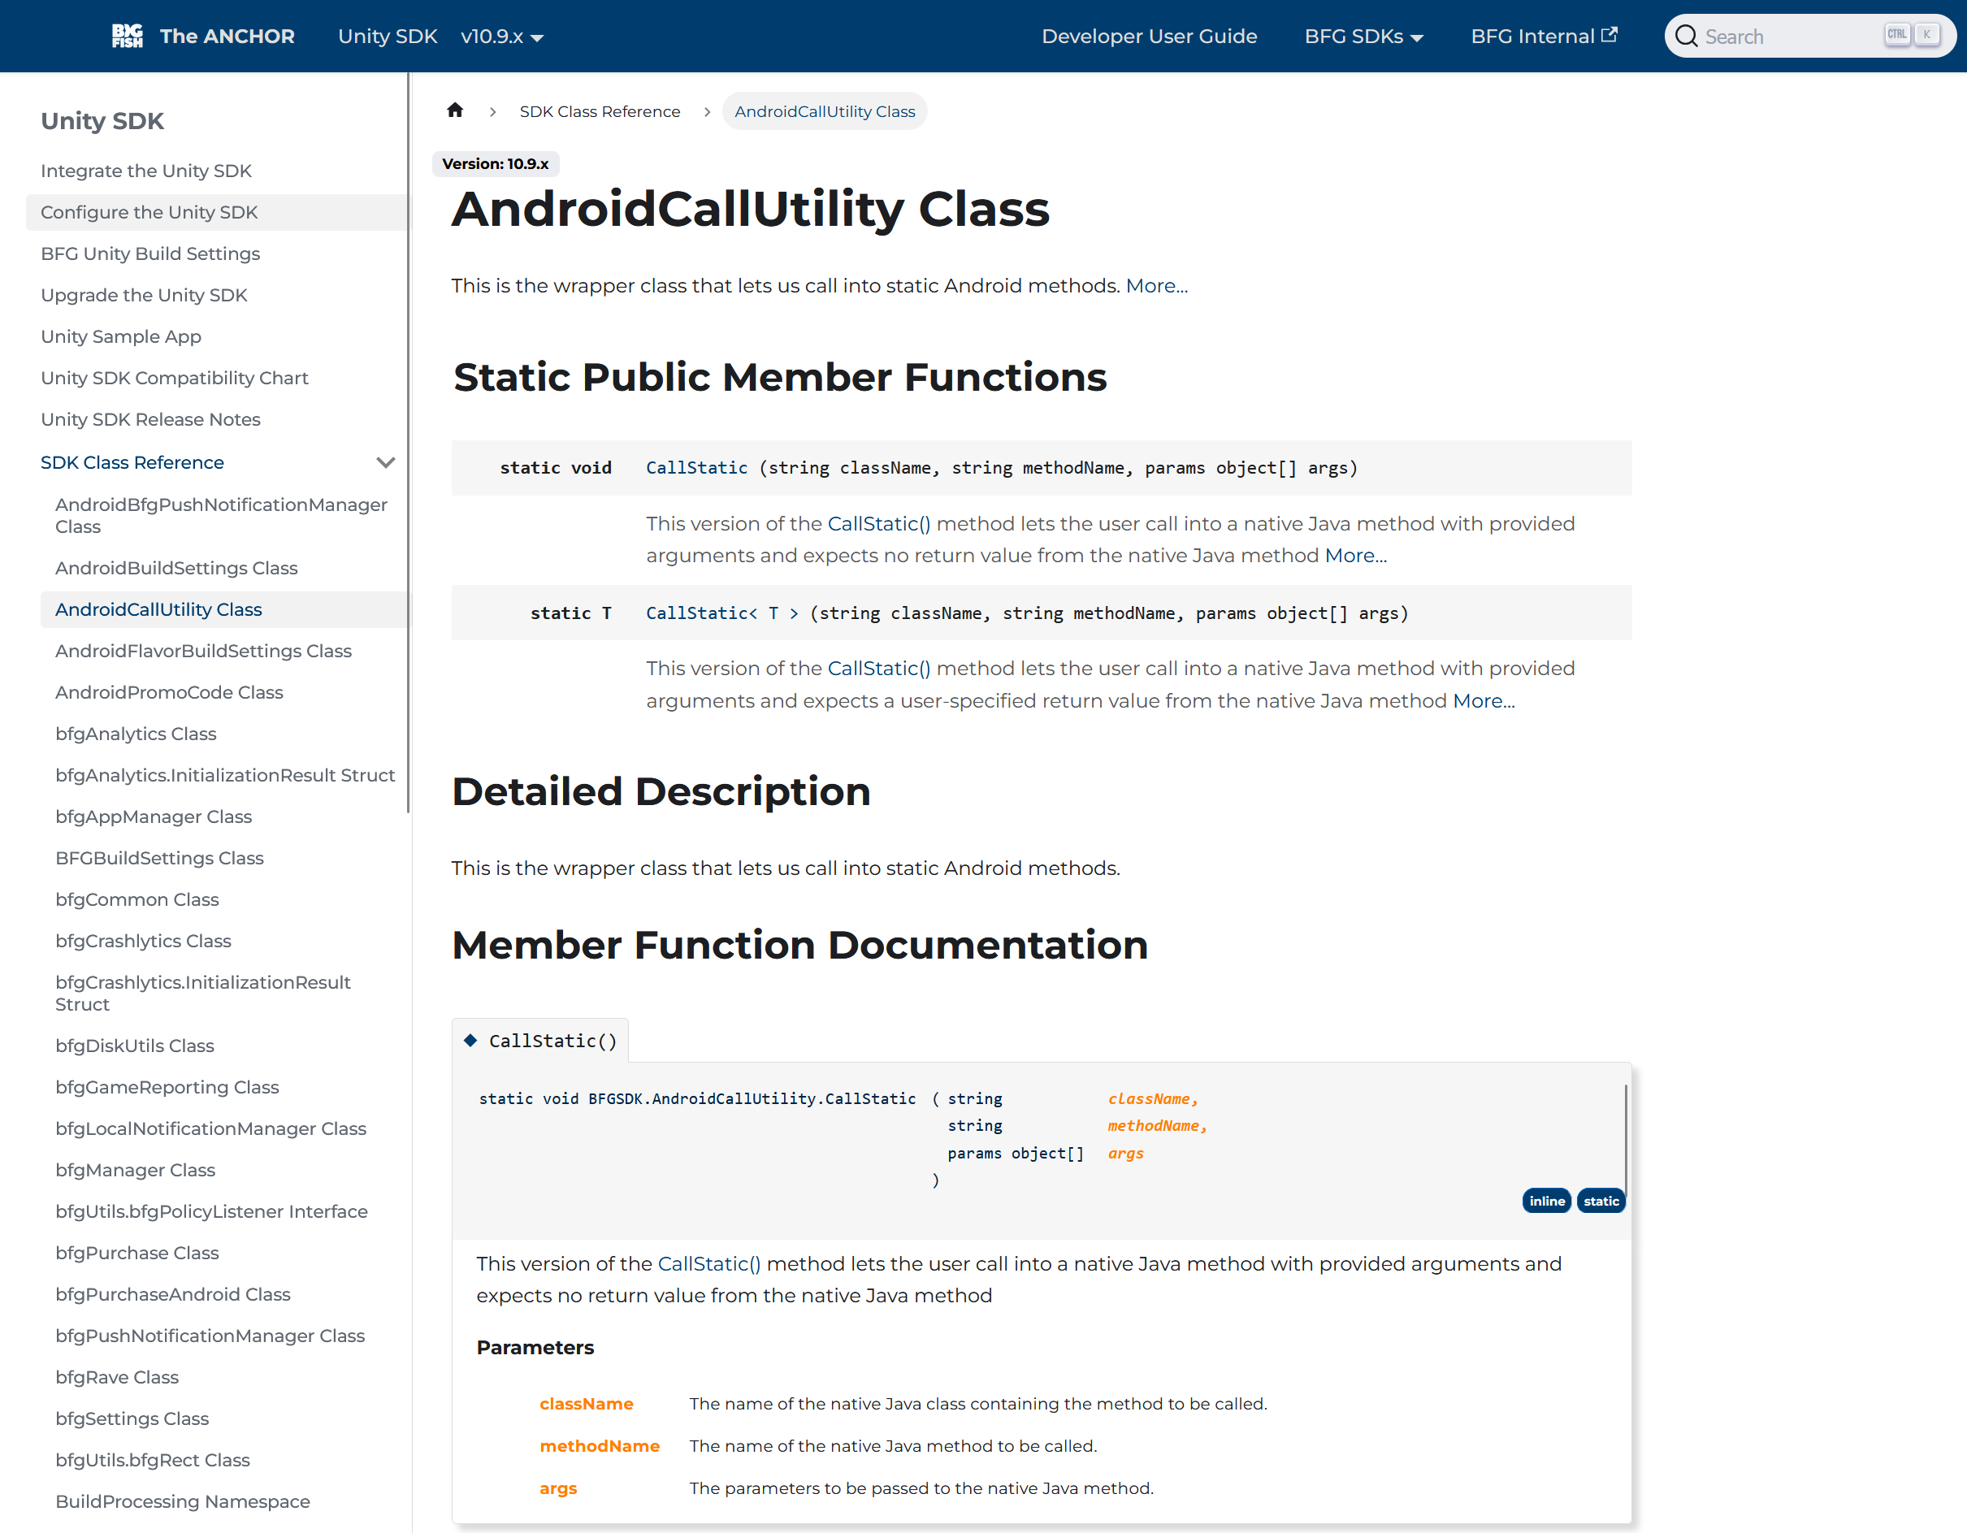Click the BFG Internal external-link icon
Viewport: 1967px width, 1533px height.
tap(1610, 35)
